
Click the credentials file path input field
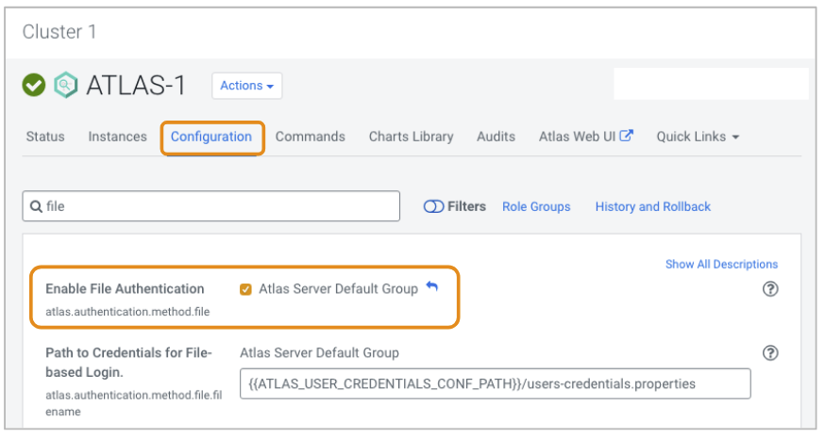pos(495,383)
